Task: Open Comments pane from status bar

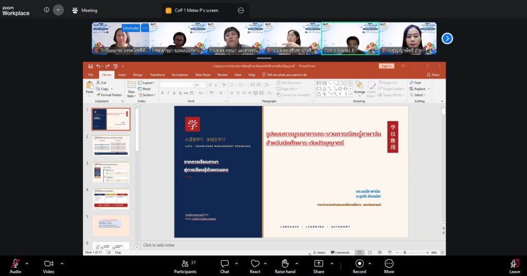Action: (x=340, y=252)
